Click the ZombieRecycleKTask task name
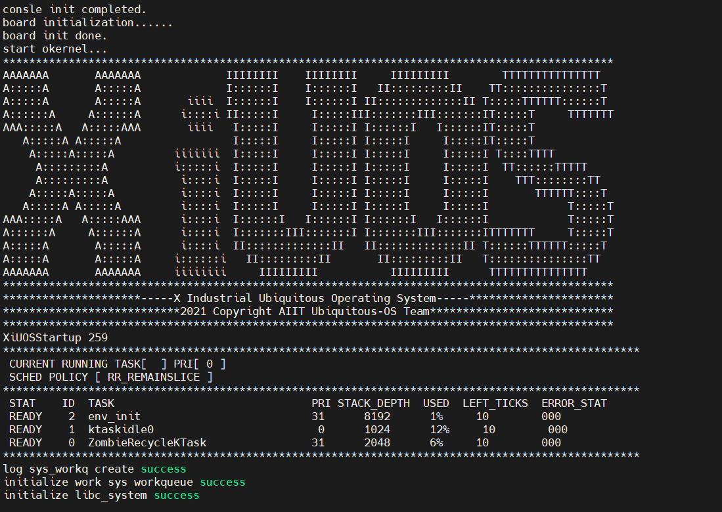Viewport: 722px width, 512px height. 147,443
